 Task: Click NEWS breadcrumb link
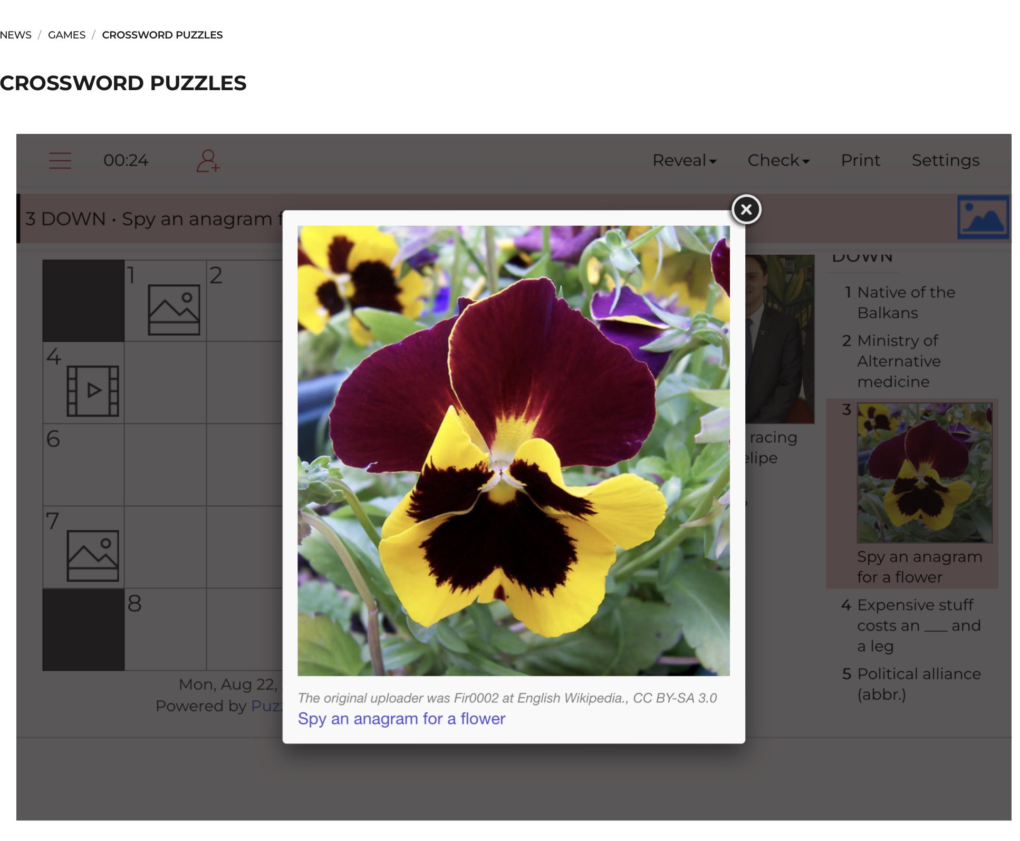pos(16,35)
